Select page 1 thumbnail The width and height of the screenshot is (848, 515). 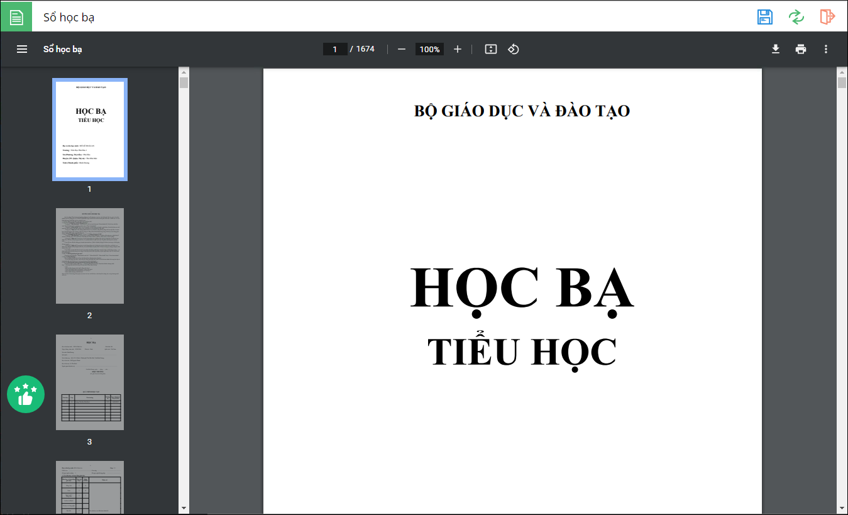[x=90, y=130]
